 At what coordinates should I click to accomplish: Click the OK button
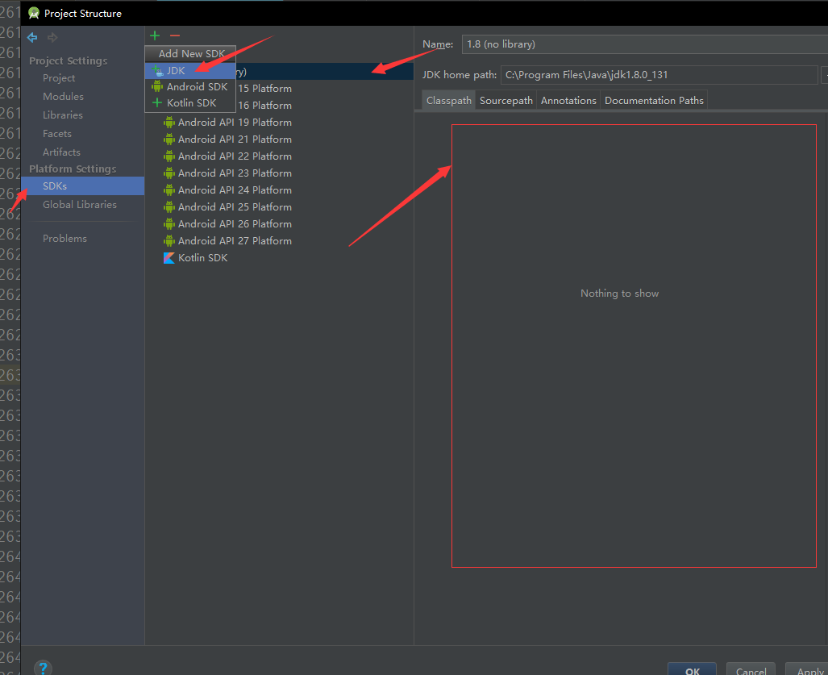[693, 669]
